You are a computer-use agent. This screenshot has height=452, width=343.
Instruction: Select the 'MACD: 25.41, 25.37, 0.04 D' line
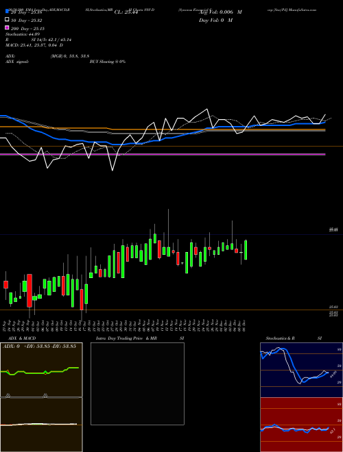point(34,45)
